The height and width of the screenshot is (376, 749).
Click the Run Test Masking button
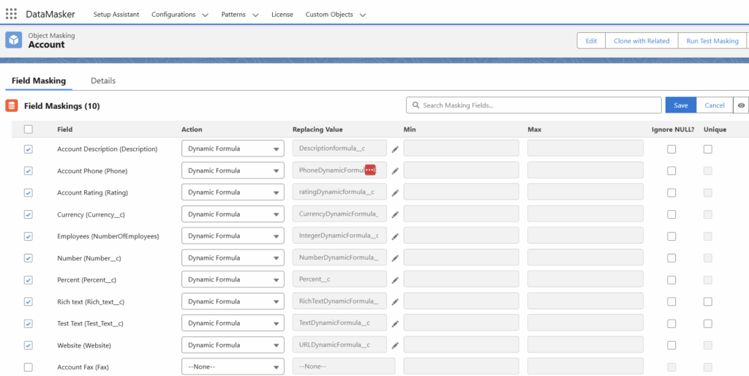(x=712, y=41)
